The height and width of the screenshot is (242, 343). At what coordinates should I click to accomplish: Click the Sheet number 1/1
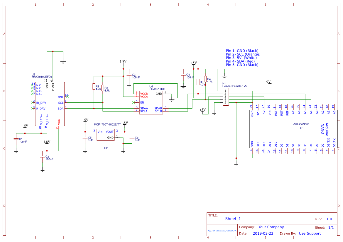click(x=331, y=228)
